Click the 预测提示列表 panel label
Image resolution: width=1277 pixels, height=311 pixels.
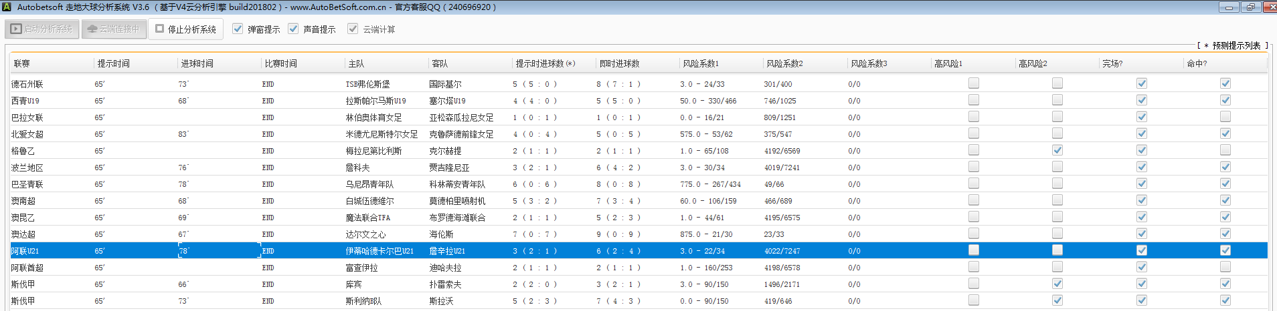1236,45
